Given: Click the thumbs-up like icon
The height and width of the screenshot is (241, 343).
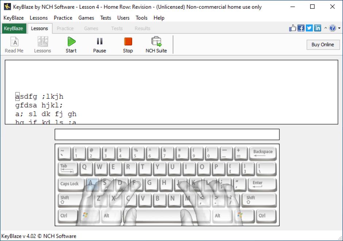Looking at the screenshot, I should tap(293, 28).
